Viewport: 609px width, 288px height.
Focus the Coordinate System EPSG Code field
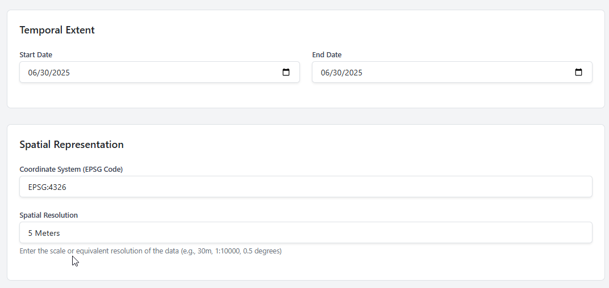pyautogui.click(x=306, y=187)
